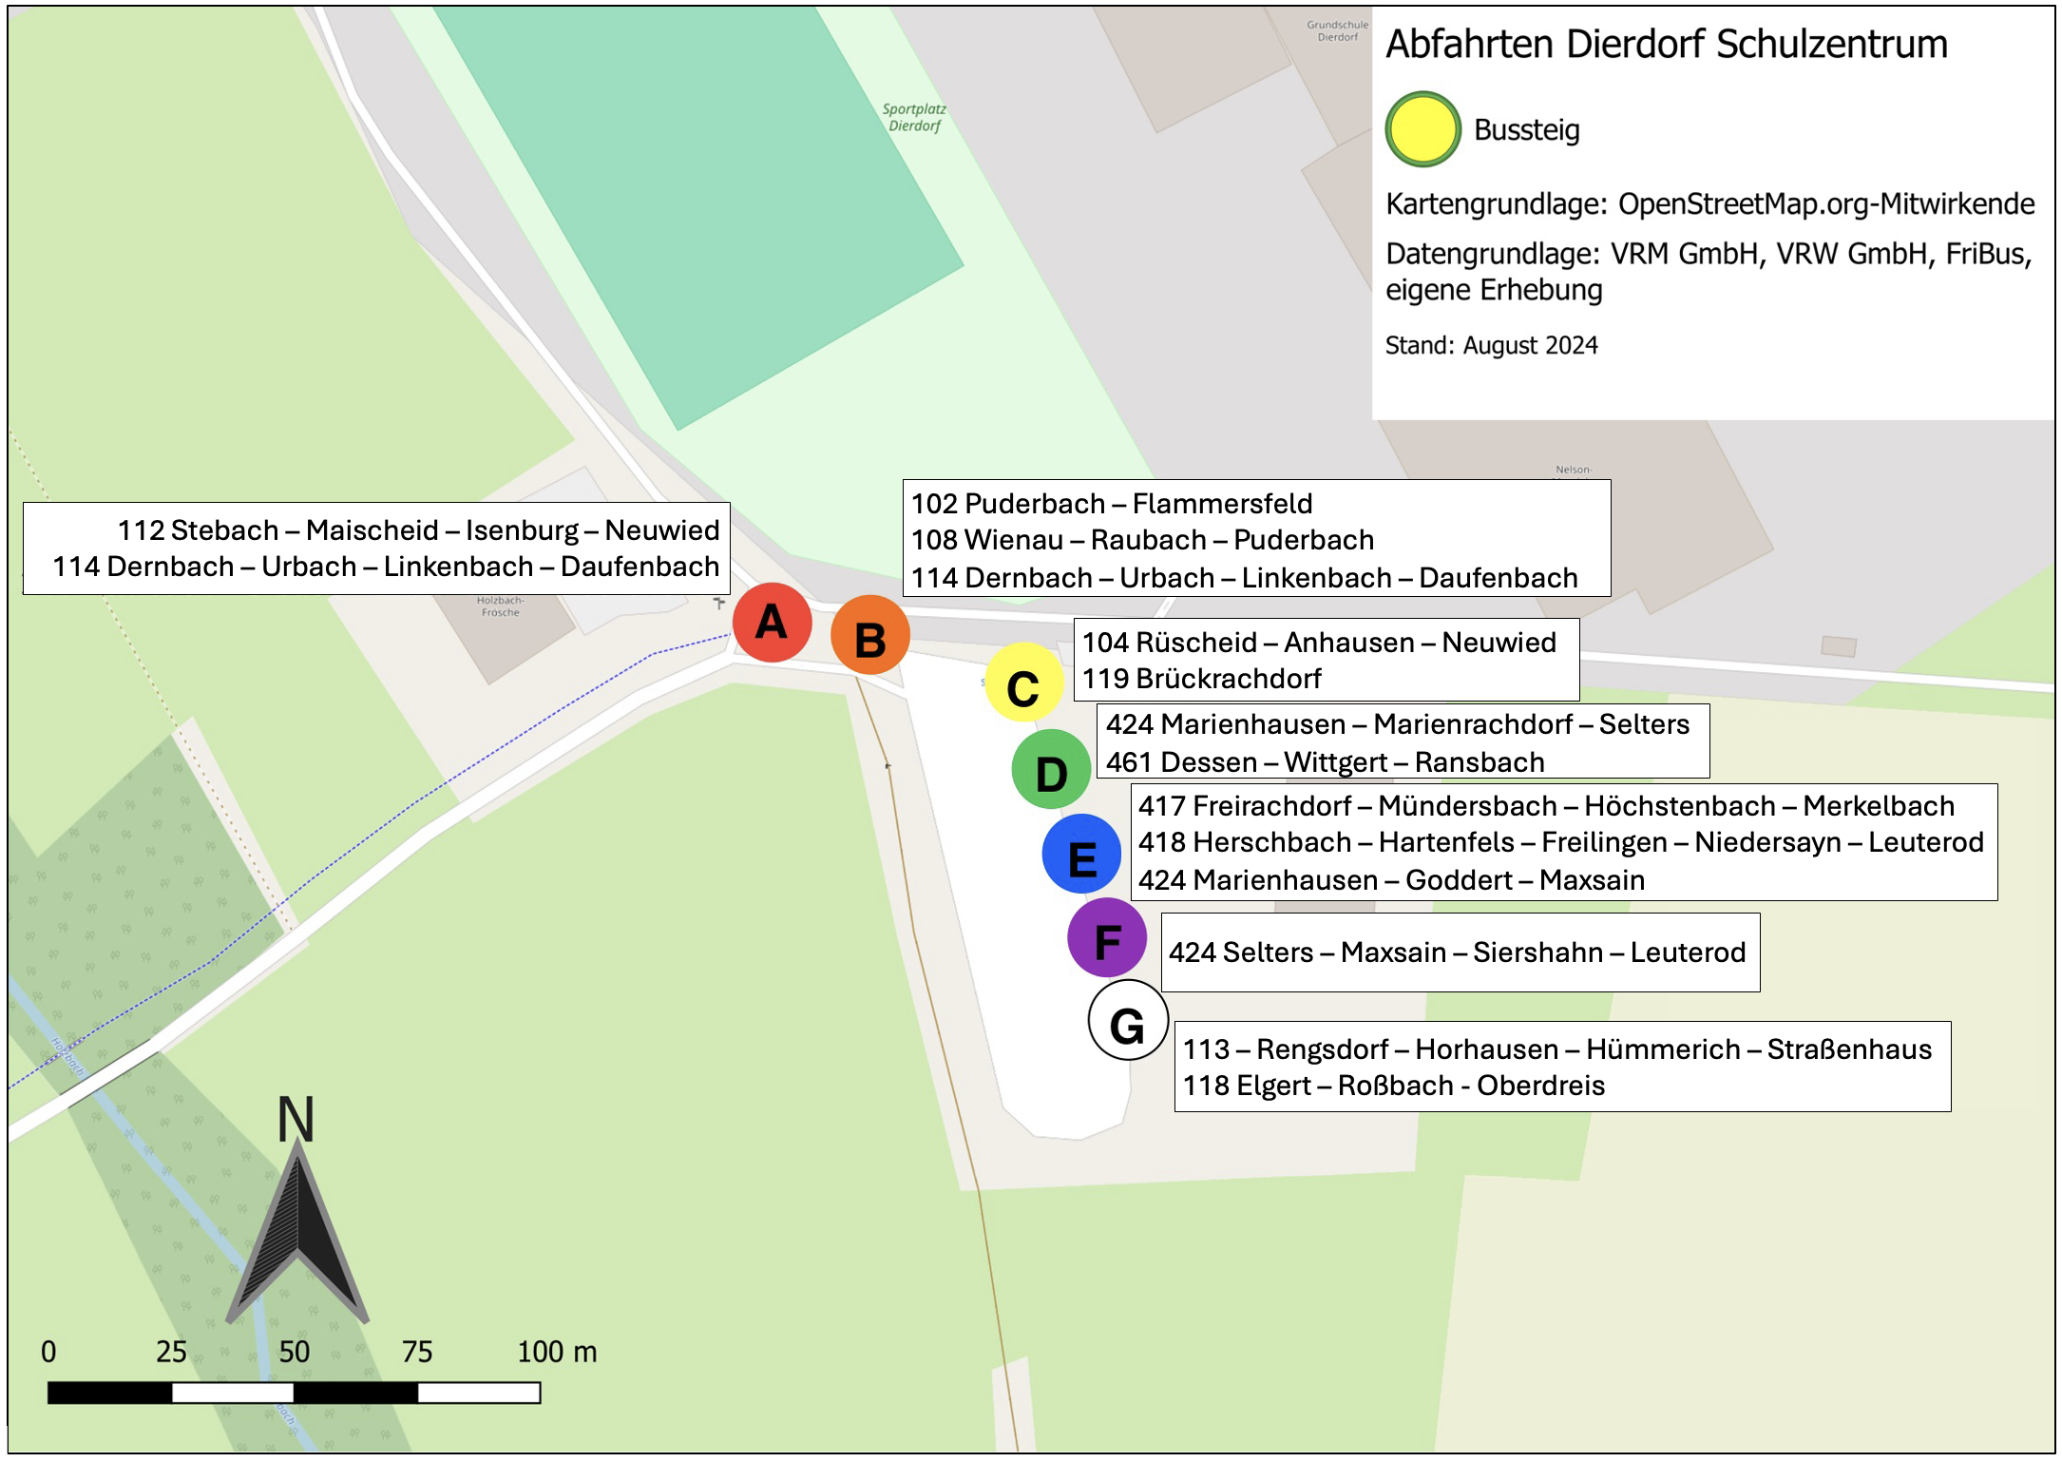This screenshot has height=1462, width=2062.
Task: Click the 424 Selters – Maxsain – Siershahn label
Action: pos(1457,952)
